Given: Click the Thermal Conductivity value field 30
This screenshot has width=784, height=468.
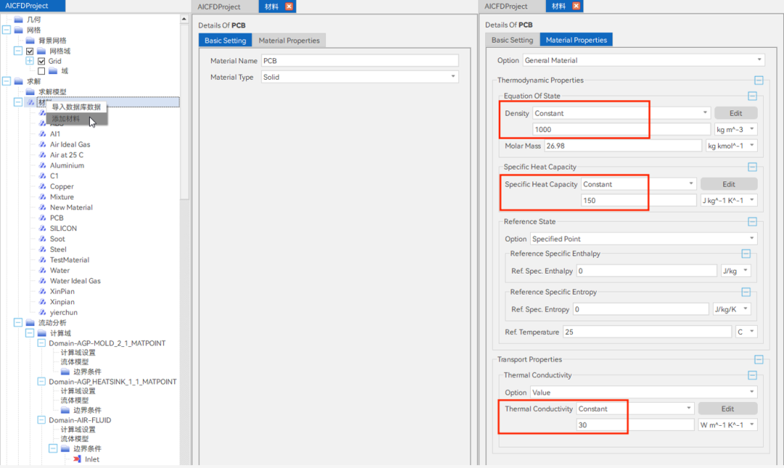Looking at the screenshot, I should point(635,425).
